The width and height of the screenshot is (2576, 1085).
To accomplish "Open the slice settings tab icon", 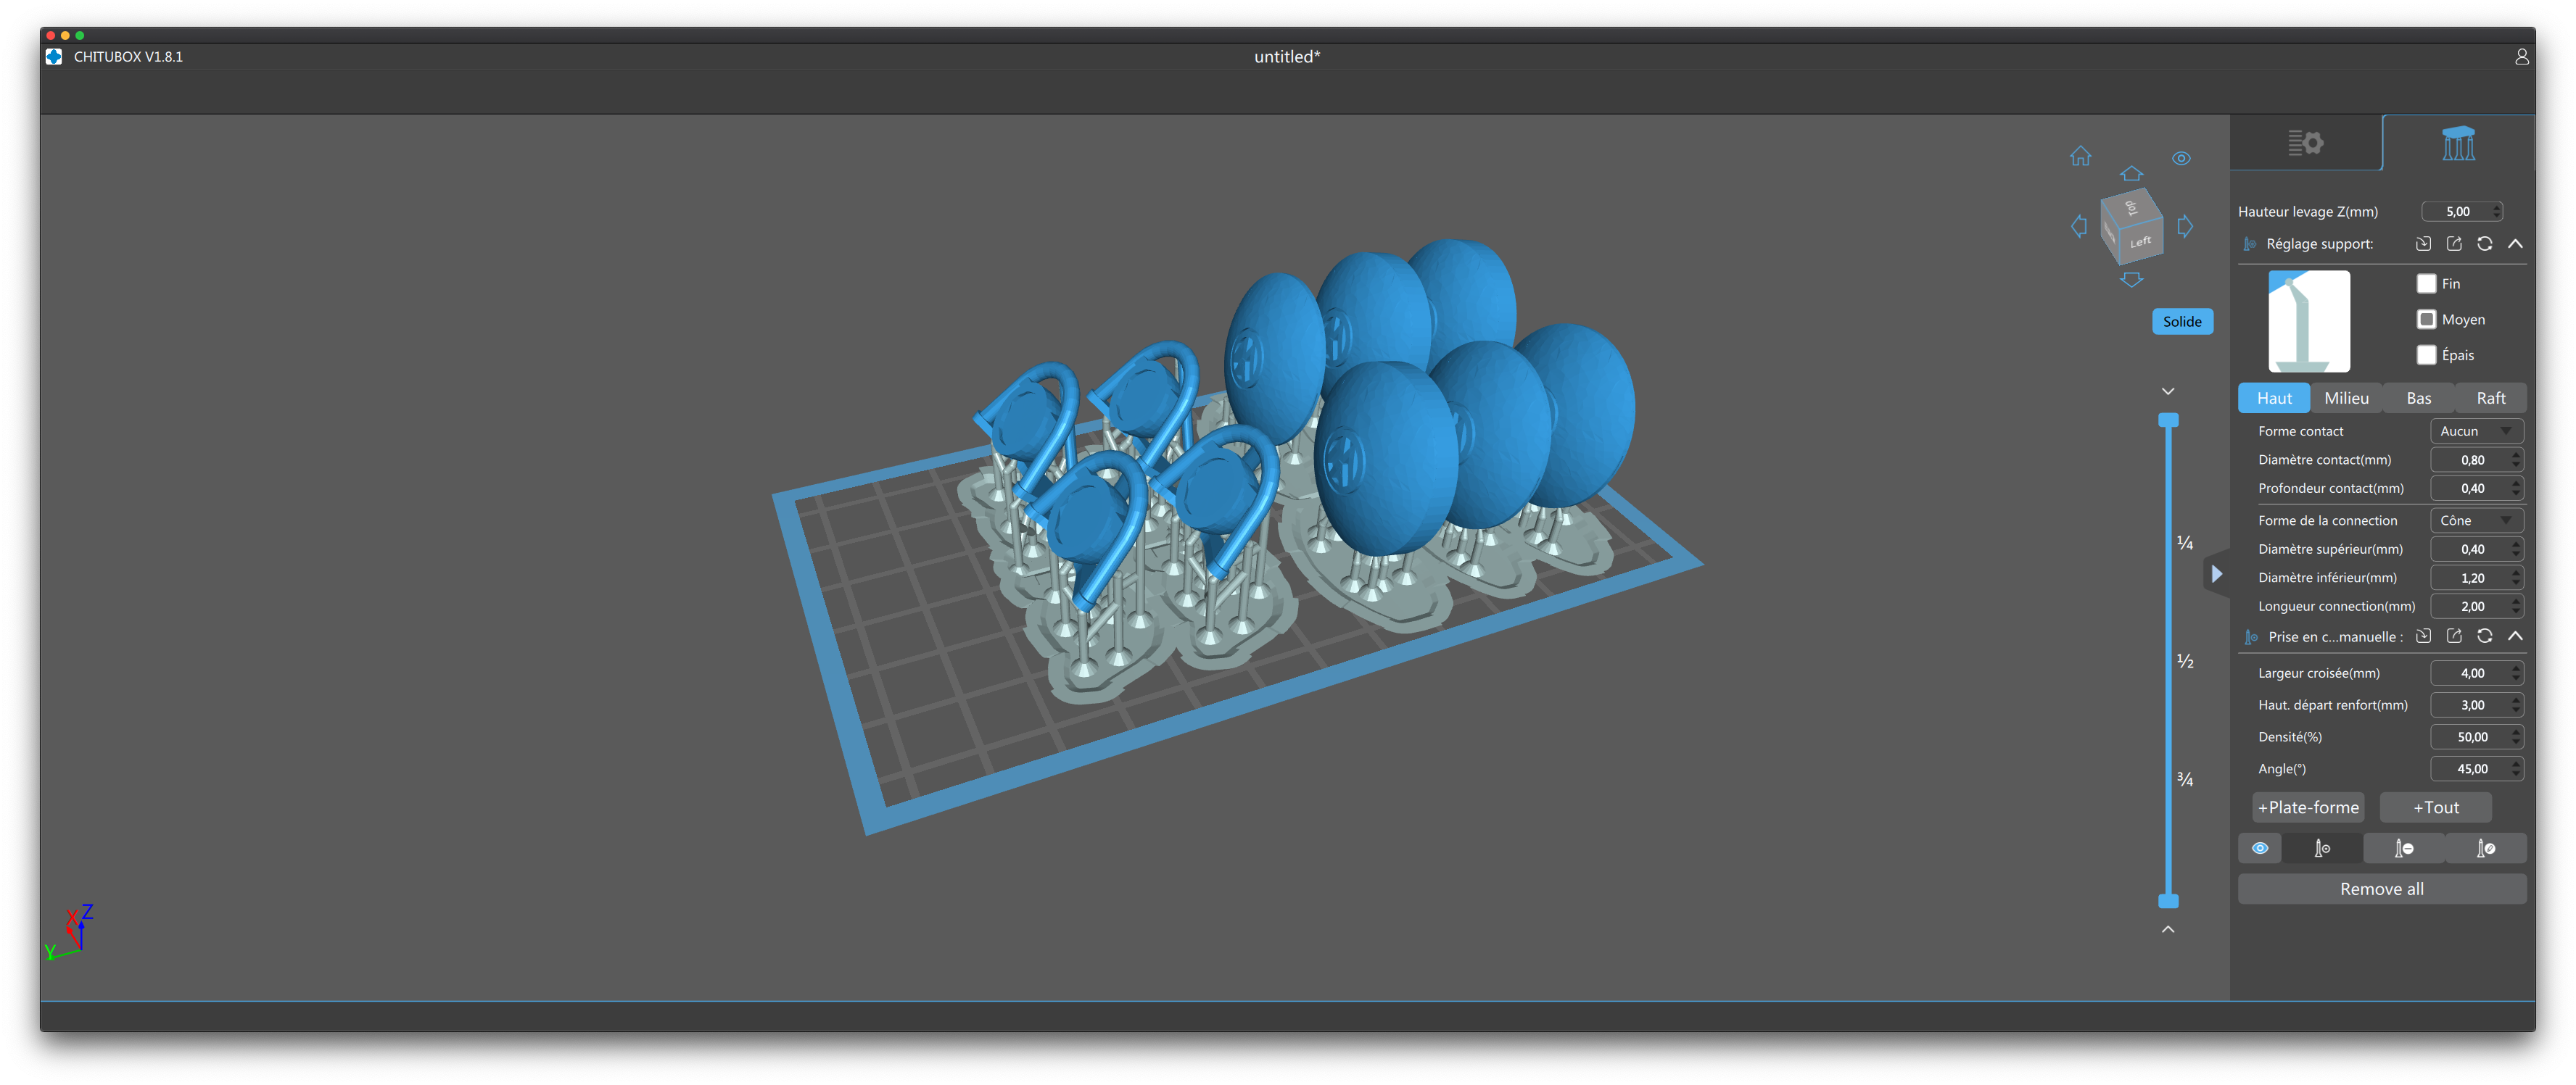I will click(x=2305, y=143).
